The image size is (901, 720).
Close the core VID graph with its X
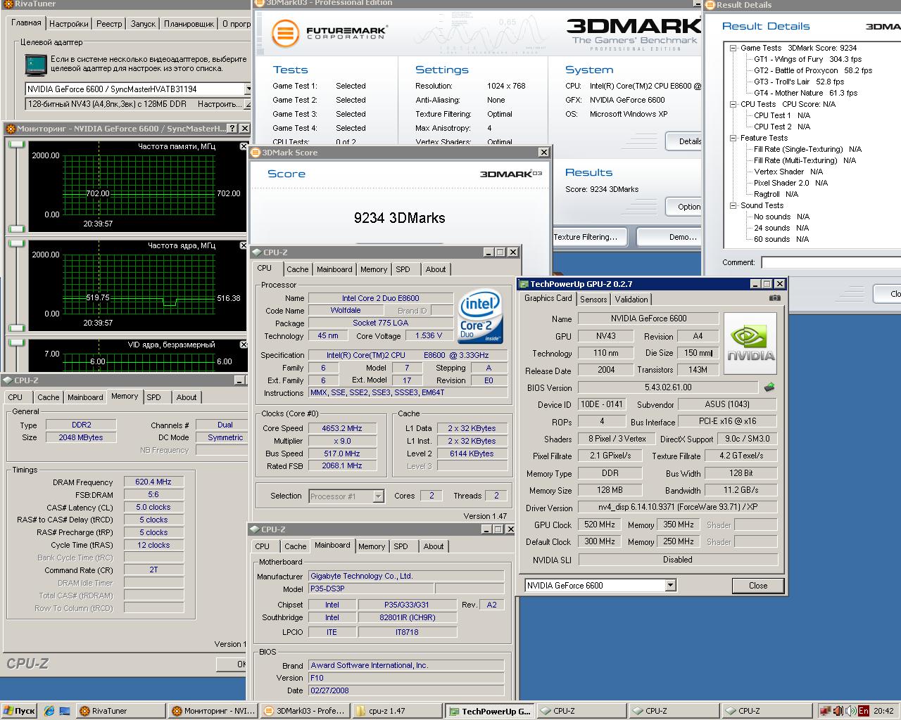[x=244, y=345]
